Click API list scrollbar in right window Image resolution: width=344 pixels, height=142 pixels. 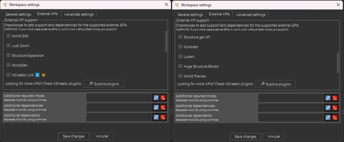pyautogui.click(x=338, y=63)
